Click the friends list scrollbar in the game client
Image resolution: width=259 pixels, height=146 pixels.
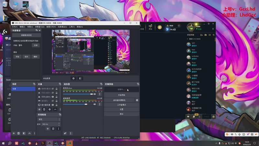[x=215, y=40]
